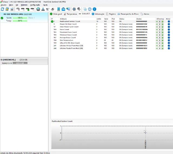Uncheck Ativar for Average Erase Count

coord(169,38)
